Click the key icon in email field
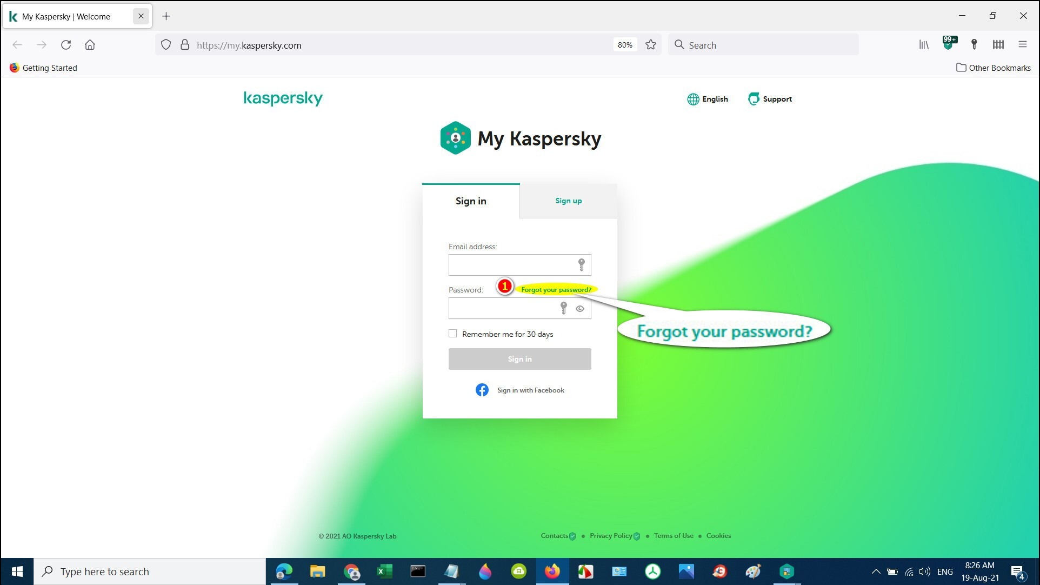The image size is (1040, 585). tap(581, 264)
